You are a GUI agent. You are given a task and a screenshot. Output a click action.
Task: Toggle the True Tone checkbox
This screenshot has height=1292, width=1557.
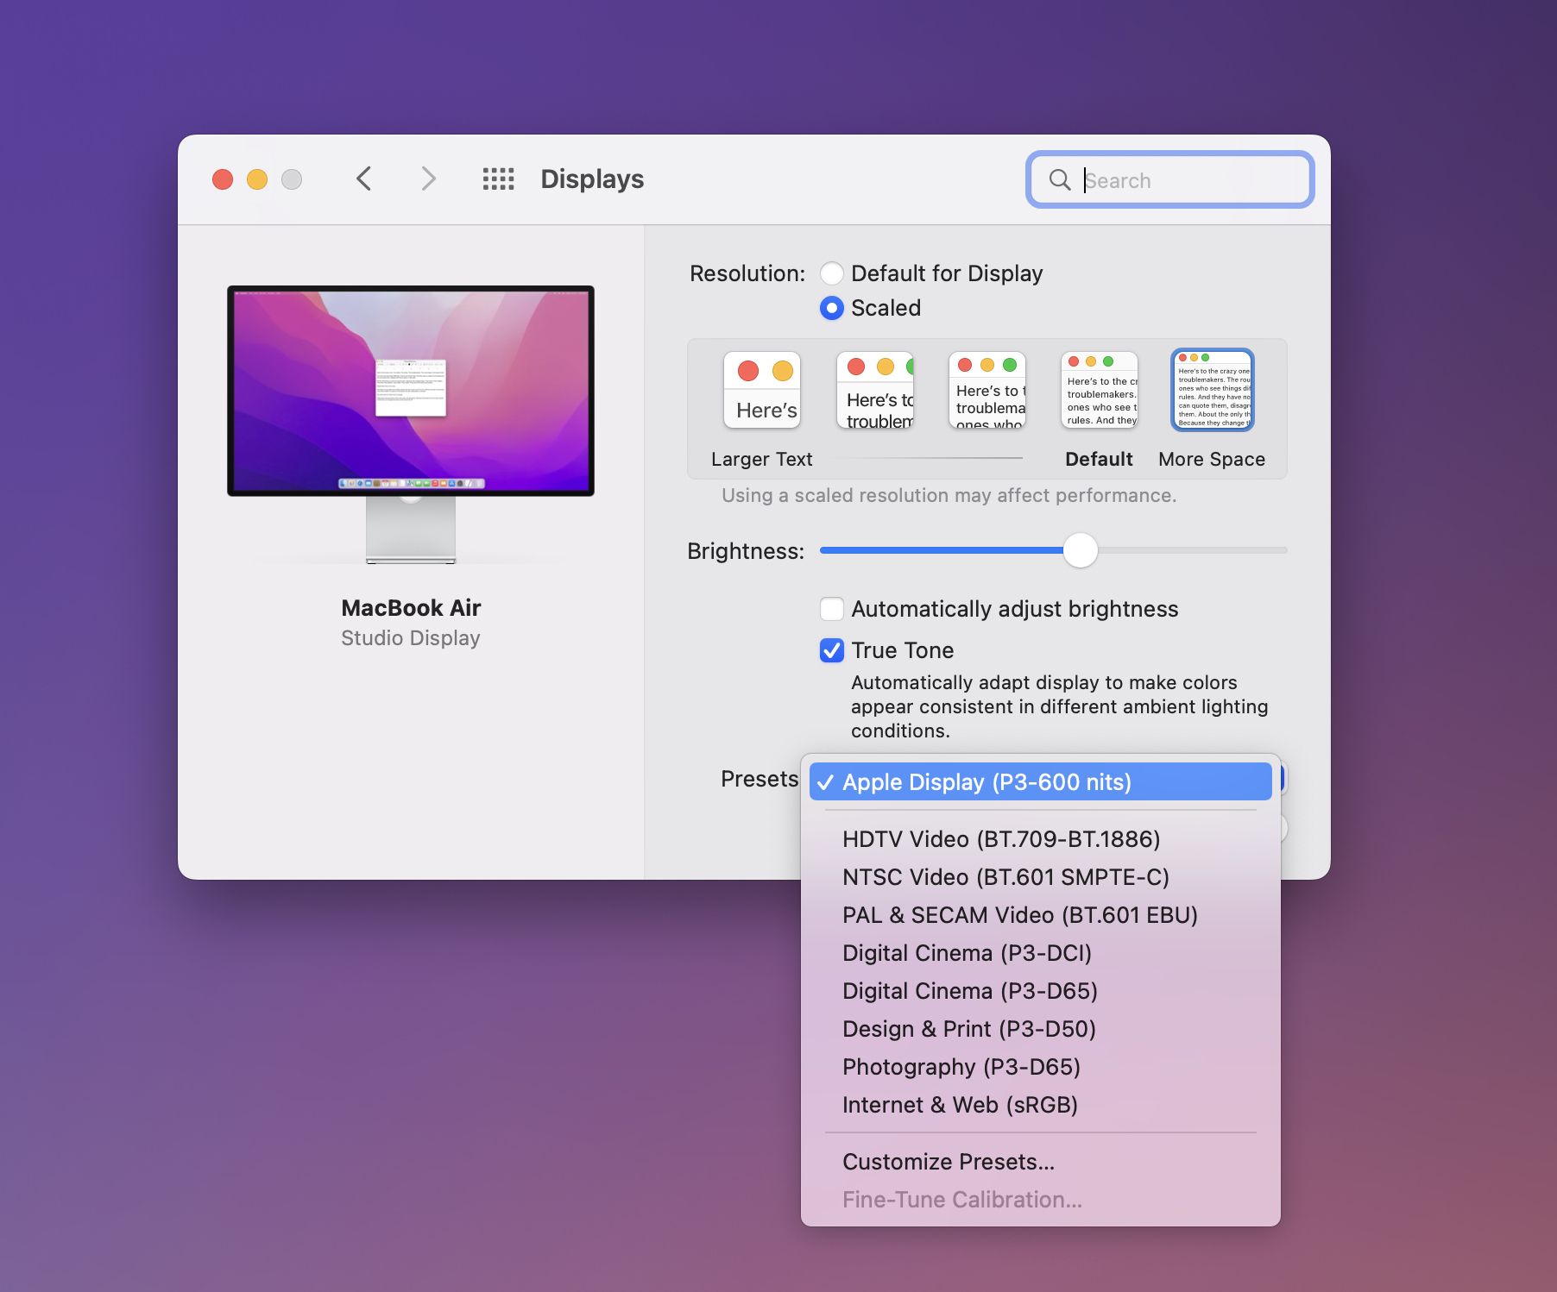(832, 650)
